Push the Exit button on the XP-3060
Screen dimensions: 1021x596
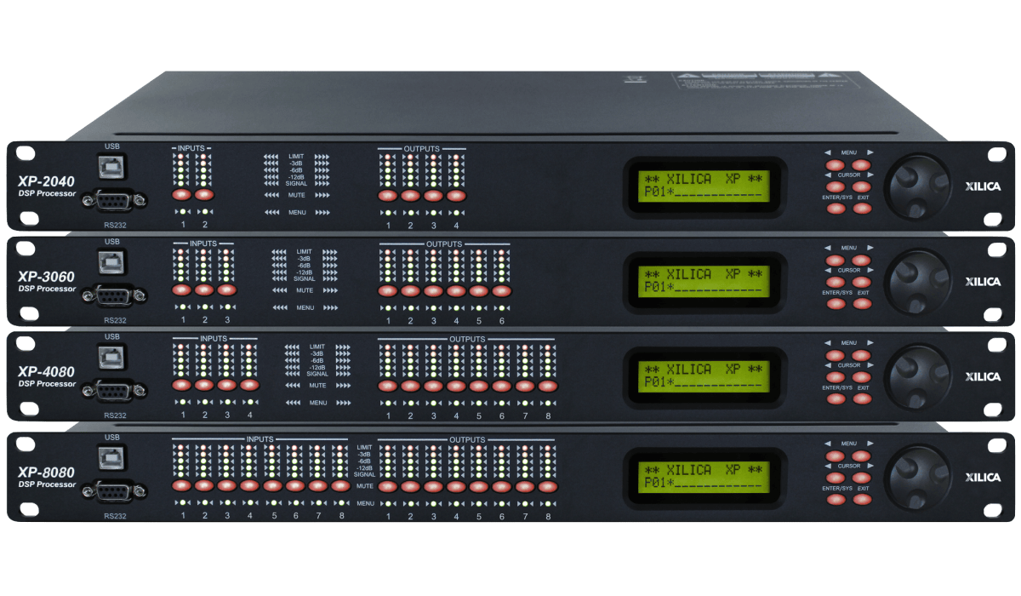[862, 303]
